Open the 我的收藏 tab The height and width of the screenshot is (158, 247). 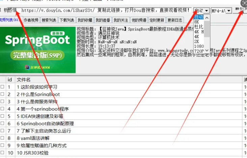(85, 20)
